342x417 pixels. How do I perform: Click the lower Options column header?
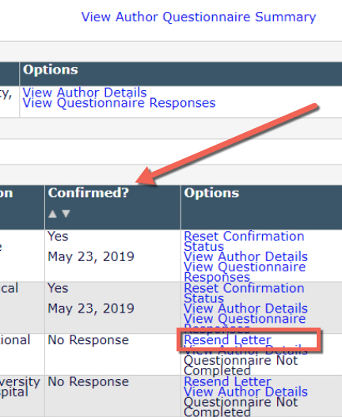click(x=211, y=193)
